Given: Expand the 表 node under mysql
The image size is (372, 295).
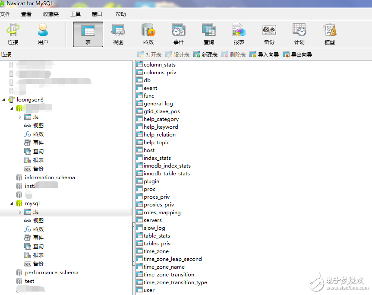Looking at the screenshot, I should 20,212.
